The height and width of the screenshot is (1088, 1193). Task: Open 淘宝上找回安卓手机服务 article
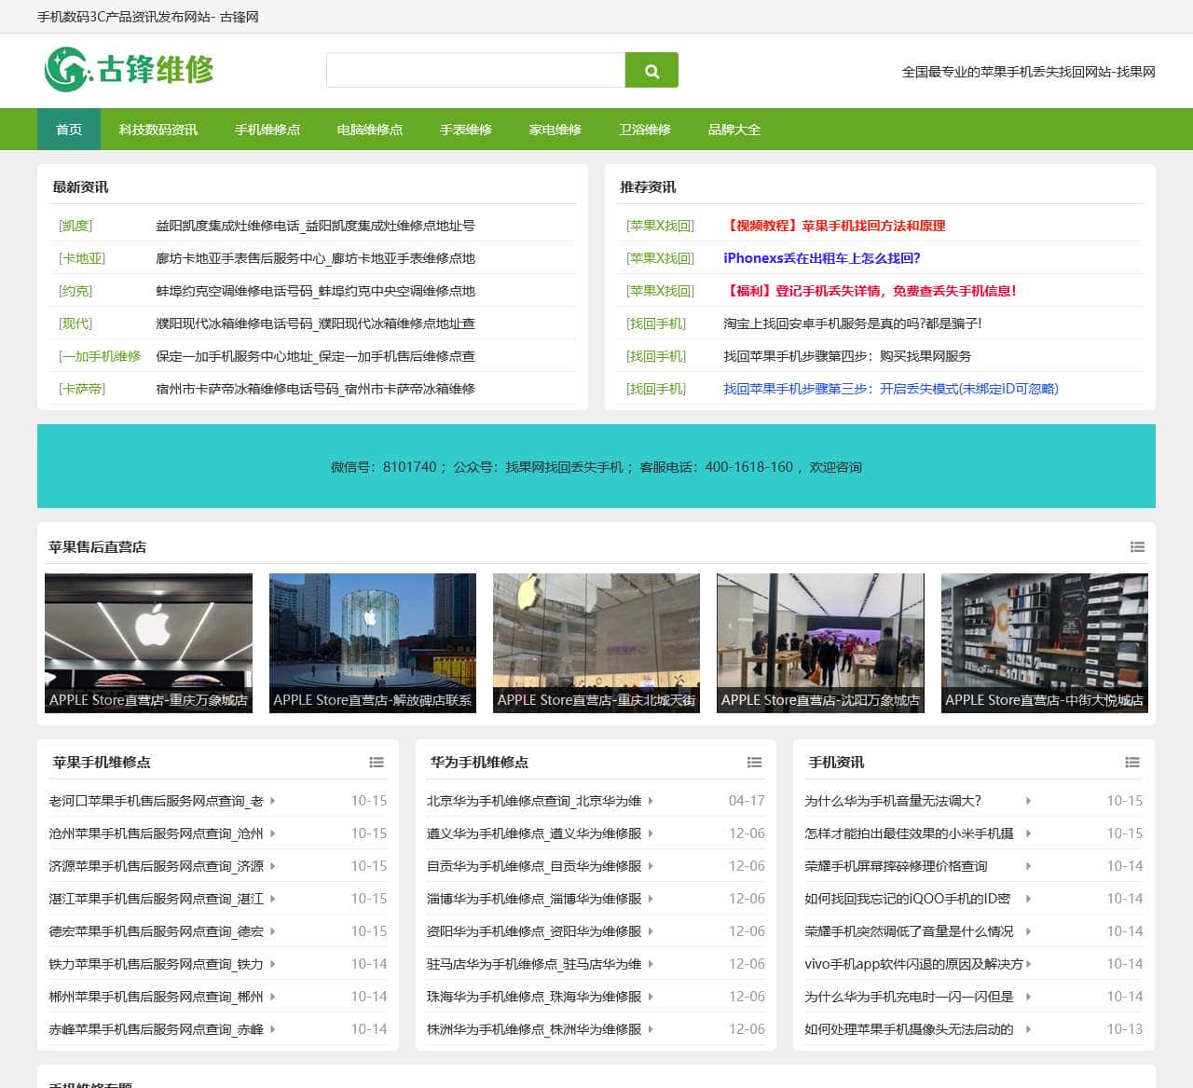[853, 324]
